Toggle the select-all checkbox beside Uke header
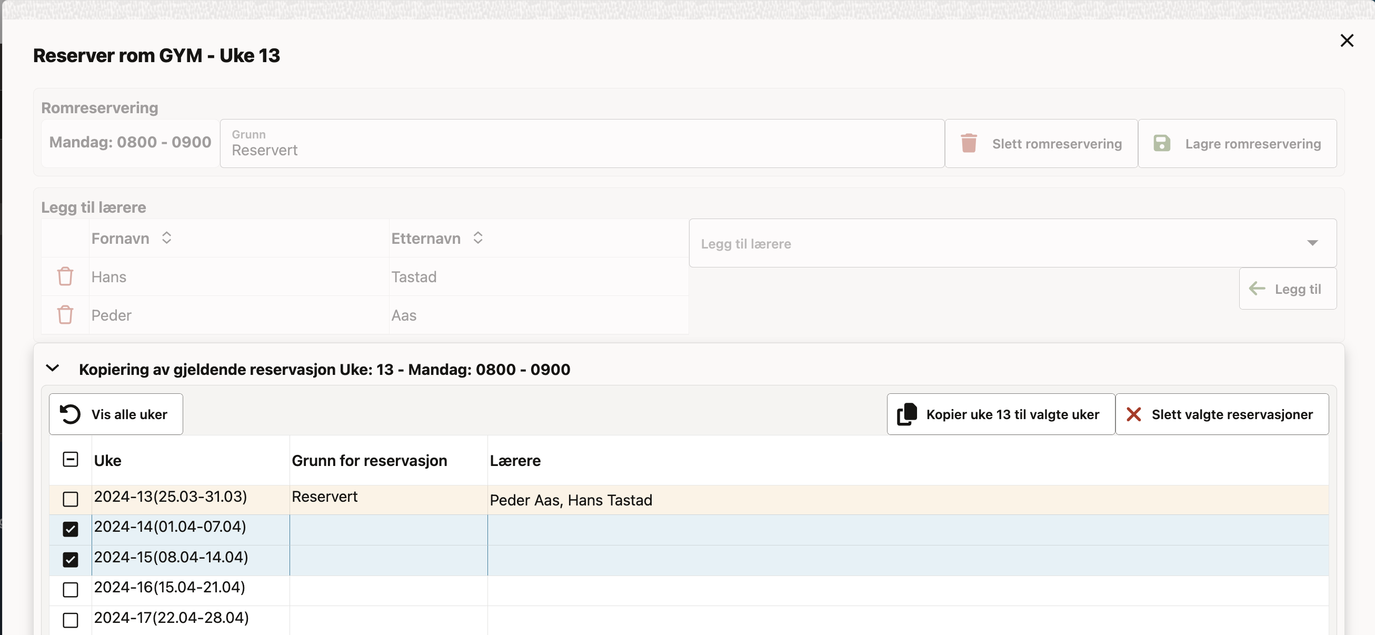The height and width of the screenshot is (635, 1375). [71, 459]
